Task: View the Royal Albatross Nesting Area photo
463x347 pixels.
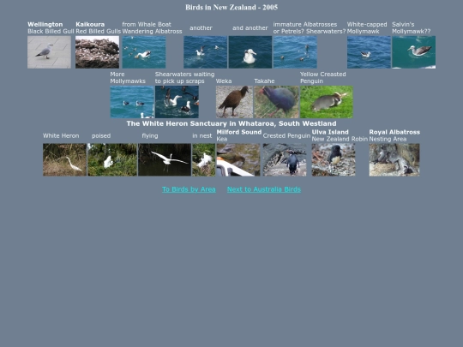Action: (394, 160)
